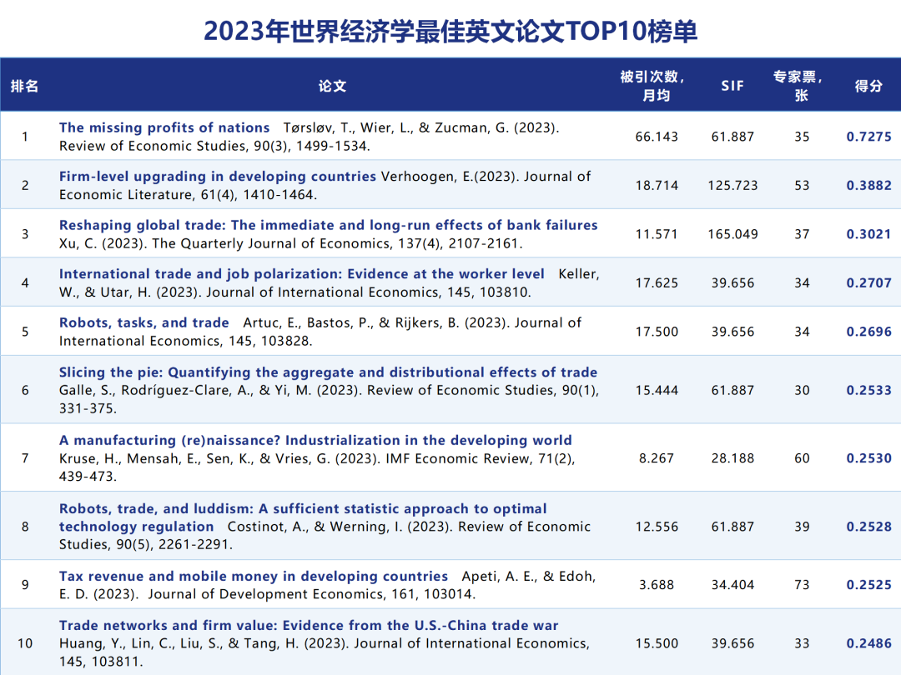Open 'Reshaping global trade' paper title
The width and height of the screenshot is (901, 675).
click(x=328, y=225)
